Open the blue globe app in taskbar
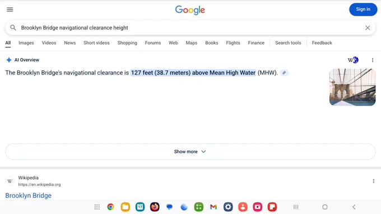381x214 pixels. pos(184,207)
